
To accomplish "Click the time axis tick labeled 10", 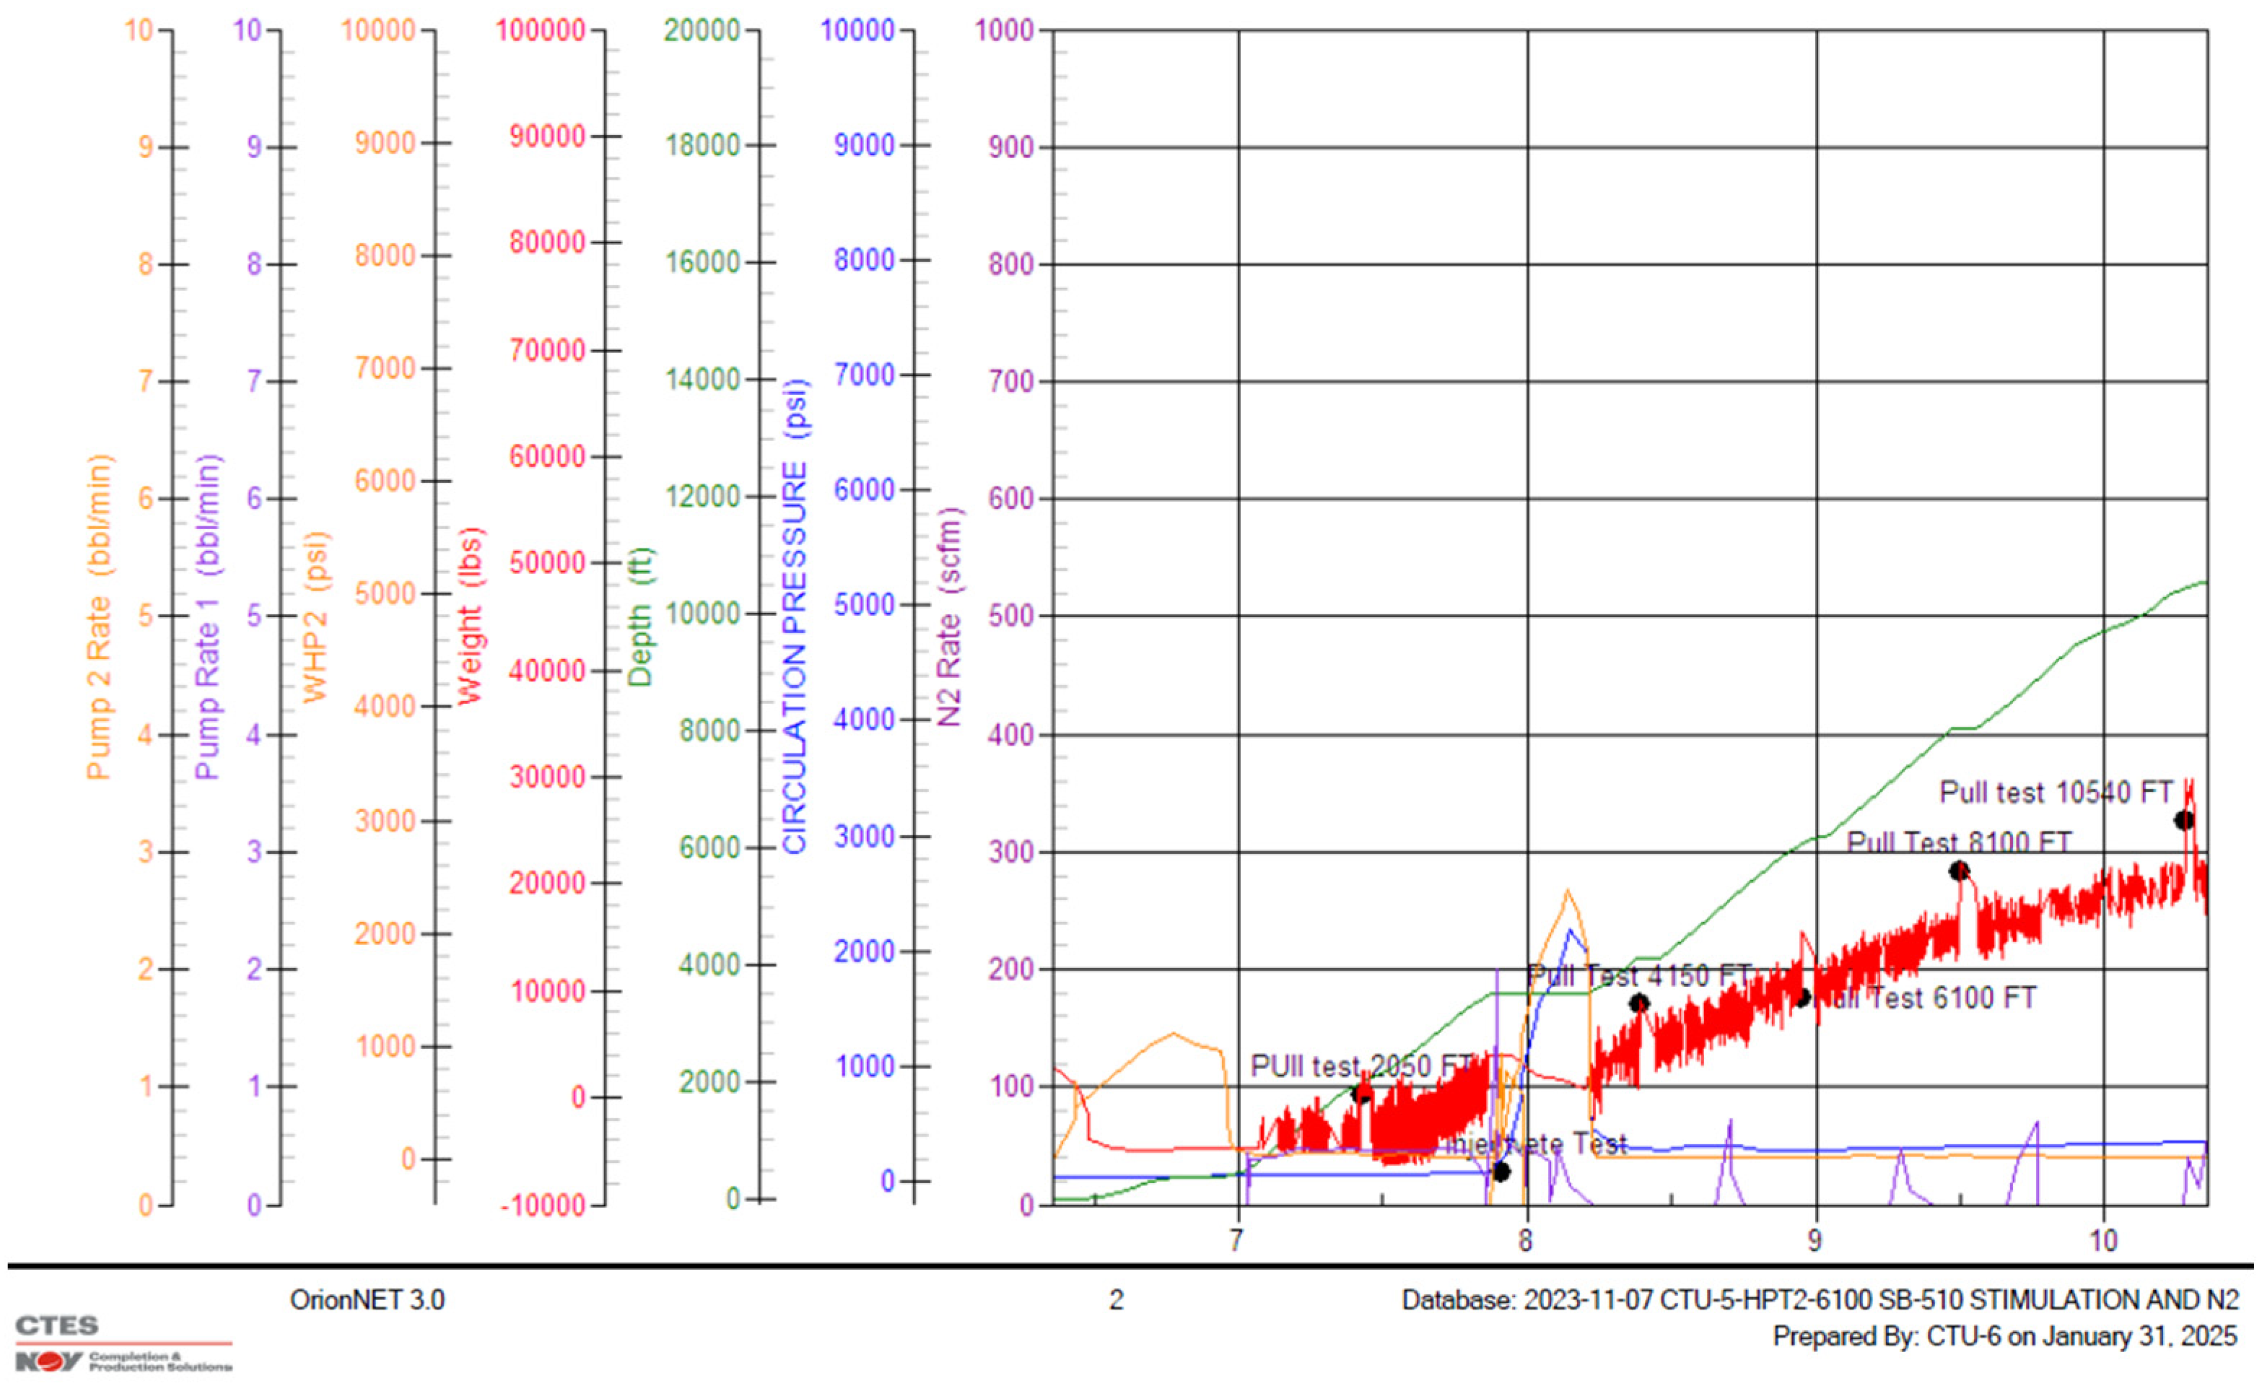I will point(2103,1241).
